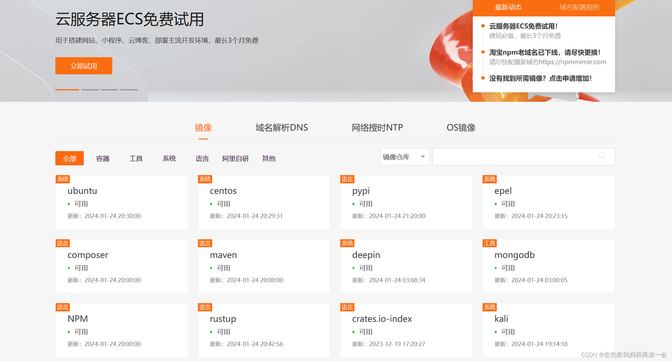Filter mirrors by 系统 category
The height and width of the screenshot is (361, 672).
169,158
